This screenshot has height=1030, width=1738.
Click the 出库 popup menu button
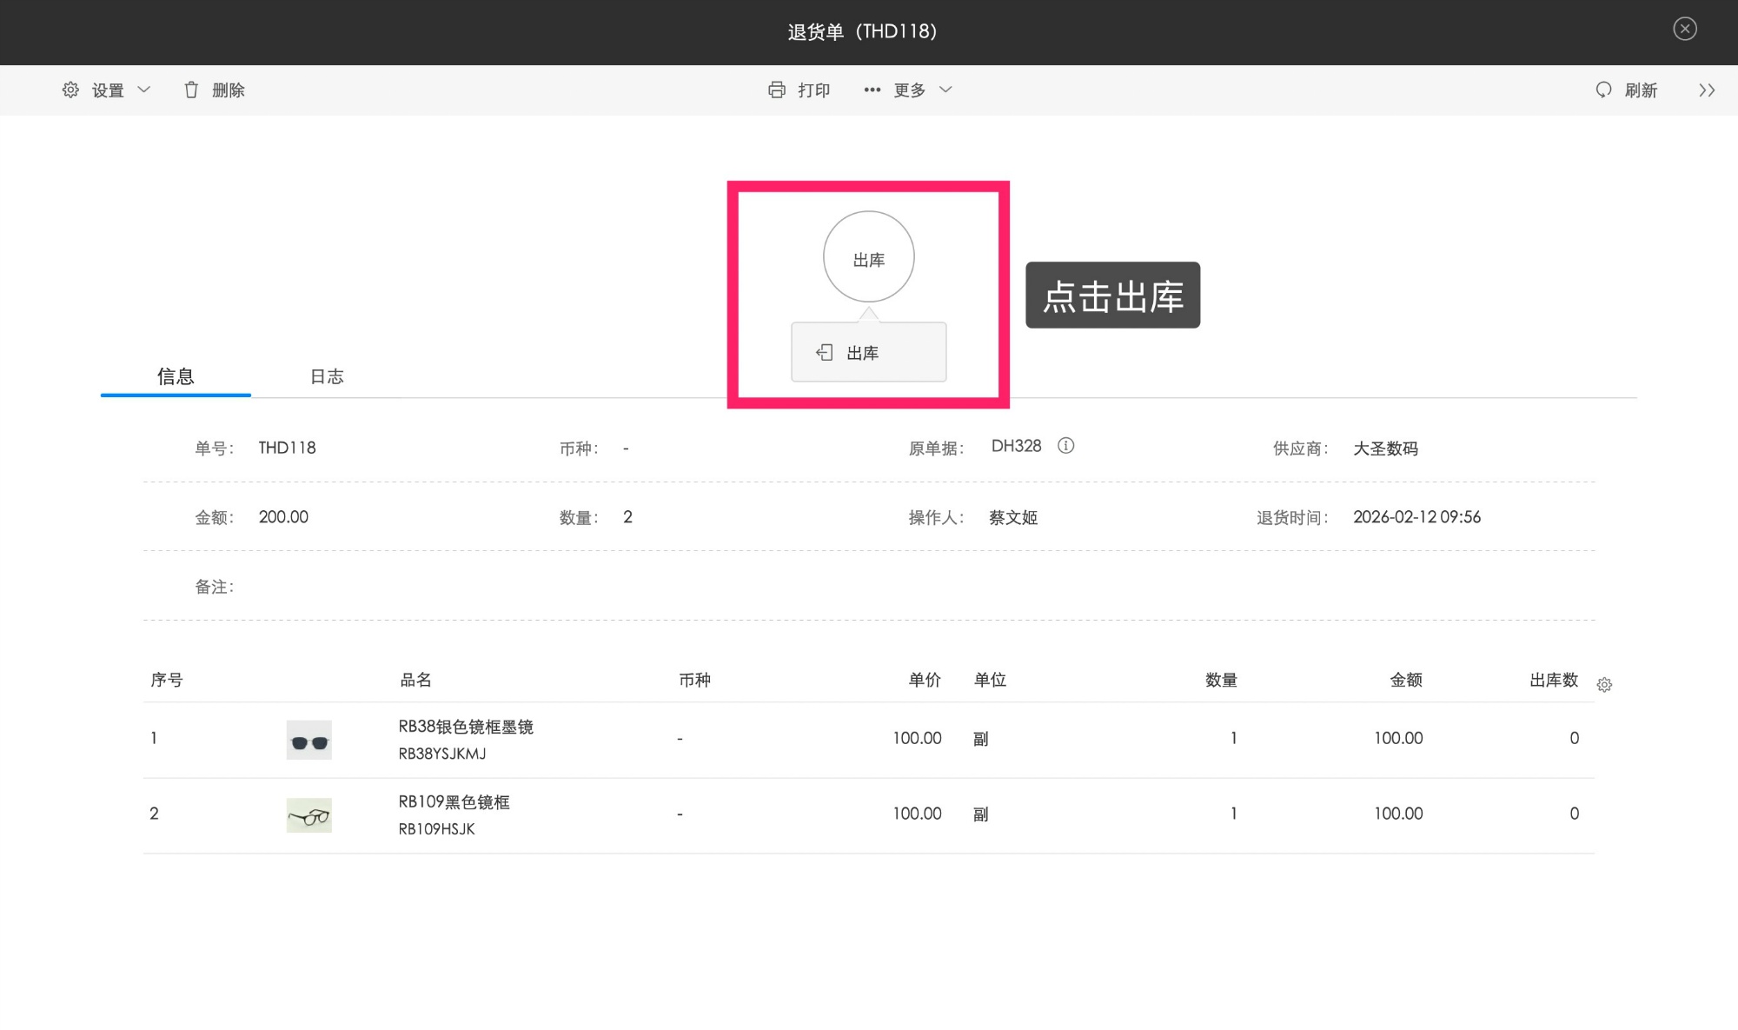coord(868,352)
